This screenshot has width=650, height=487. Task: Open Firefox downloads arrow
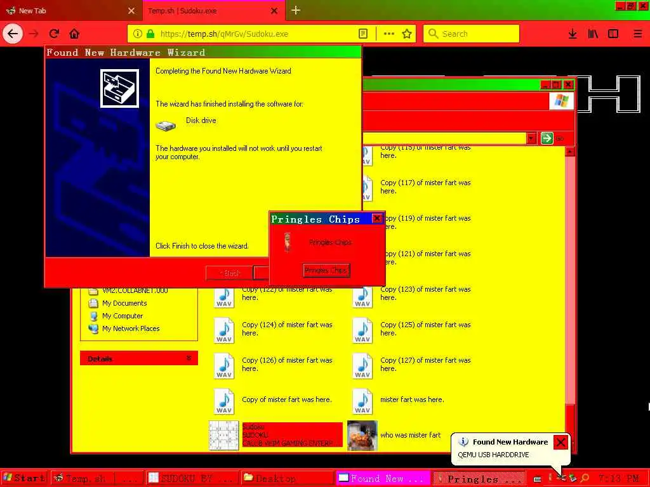coord(573,34)
